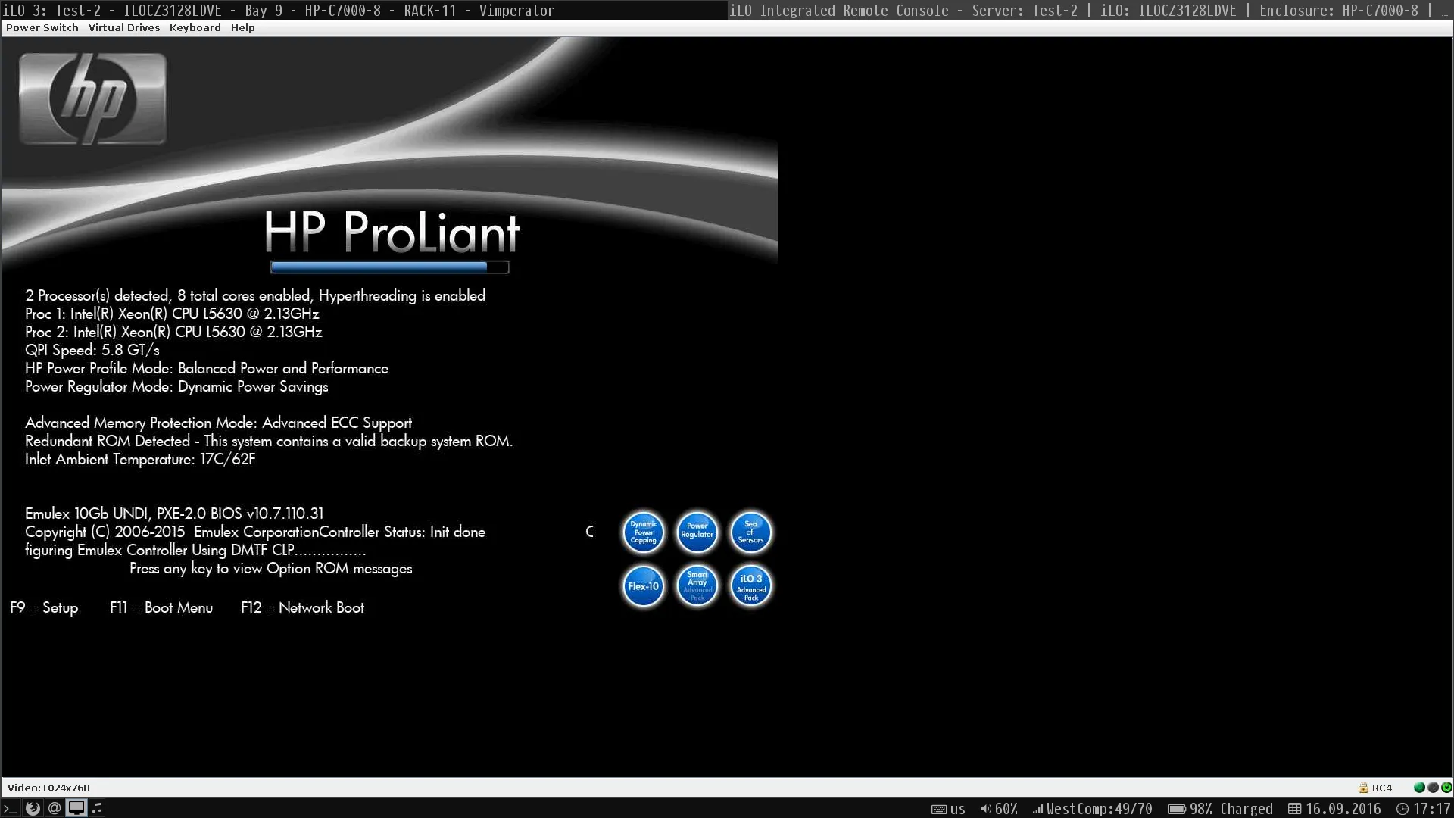Click the Sea of Sensors badge
This screenshot has width=1454, height=818.
pyautogui.click(x=750, y=532)
